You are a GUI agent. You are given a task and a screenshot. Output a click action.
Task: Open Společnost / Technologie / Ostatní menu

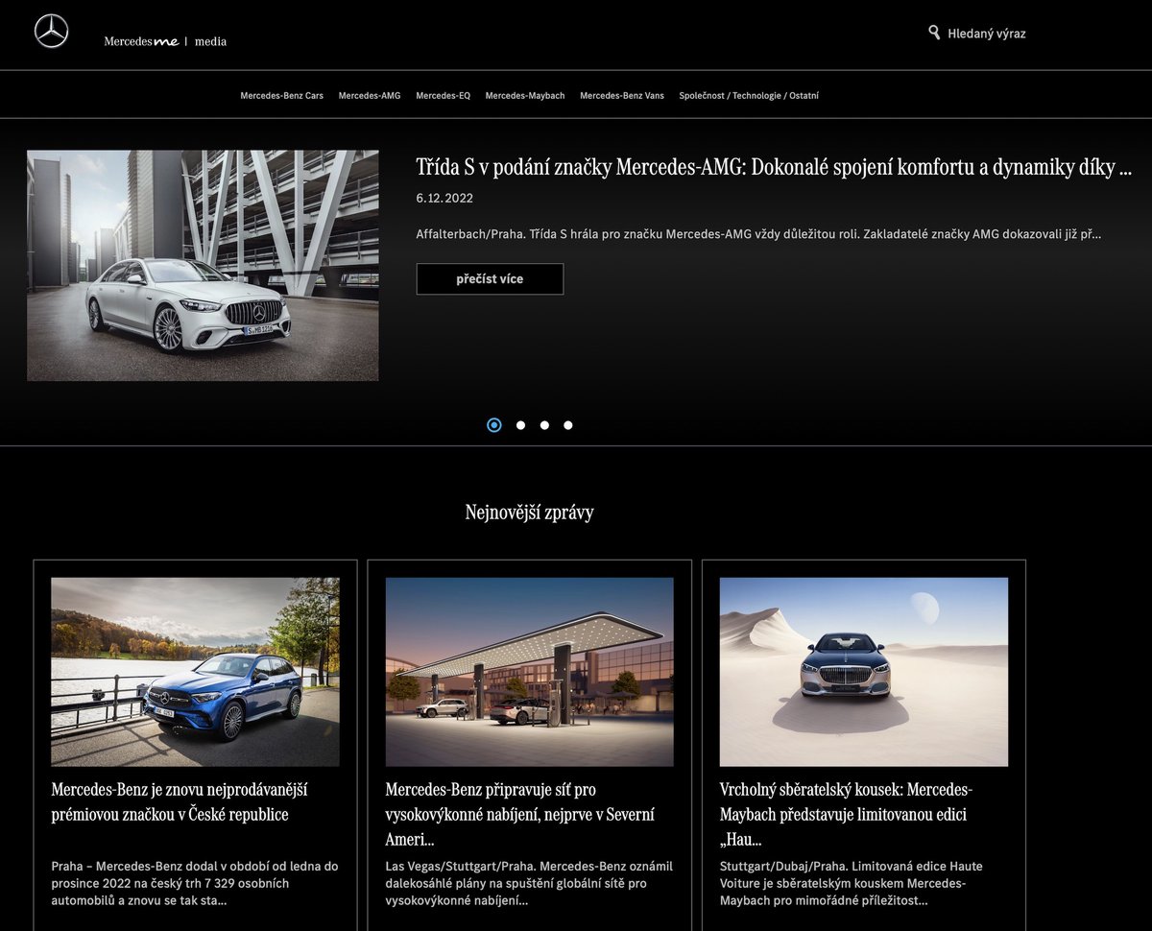[749, 96]
